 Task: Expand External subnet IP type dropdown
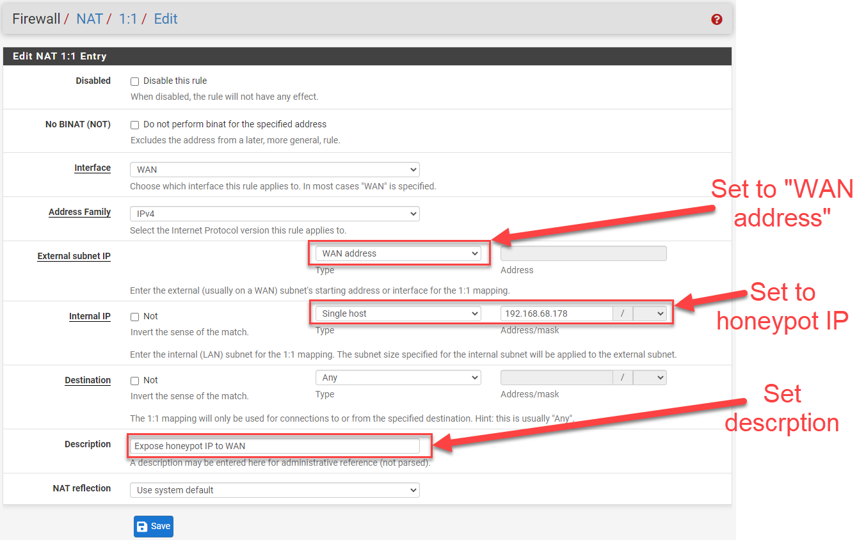398,253
